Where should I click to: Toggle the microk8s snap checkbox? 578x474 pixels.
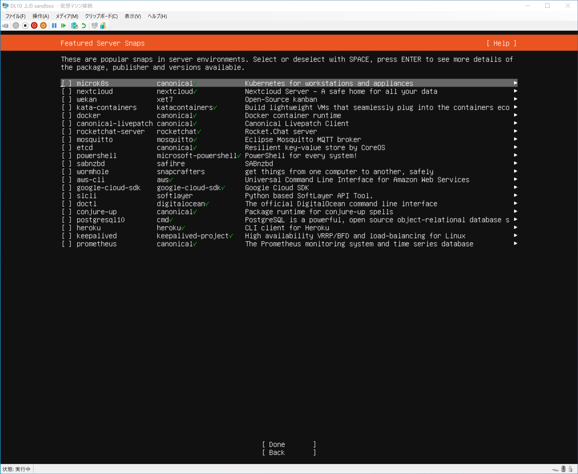tap(66, 83)
